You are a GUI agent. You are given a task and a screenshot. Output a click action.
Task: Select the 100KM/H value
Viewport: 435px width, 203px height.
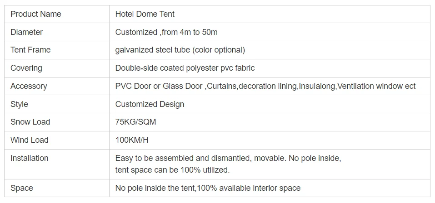tap(132, 140)
